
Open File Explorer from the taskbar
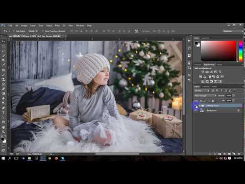point(30,158)
